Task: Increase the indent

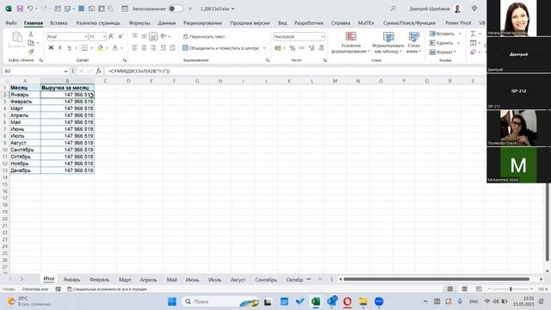Action: 172,48
